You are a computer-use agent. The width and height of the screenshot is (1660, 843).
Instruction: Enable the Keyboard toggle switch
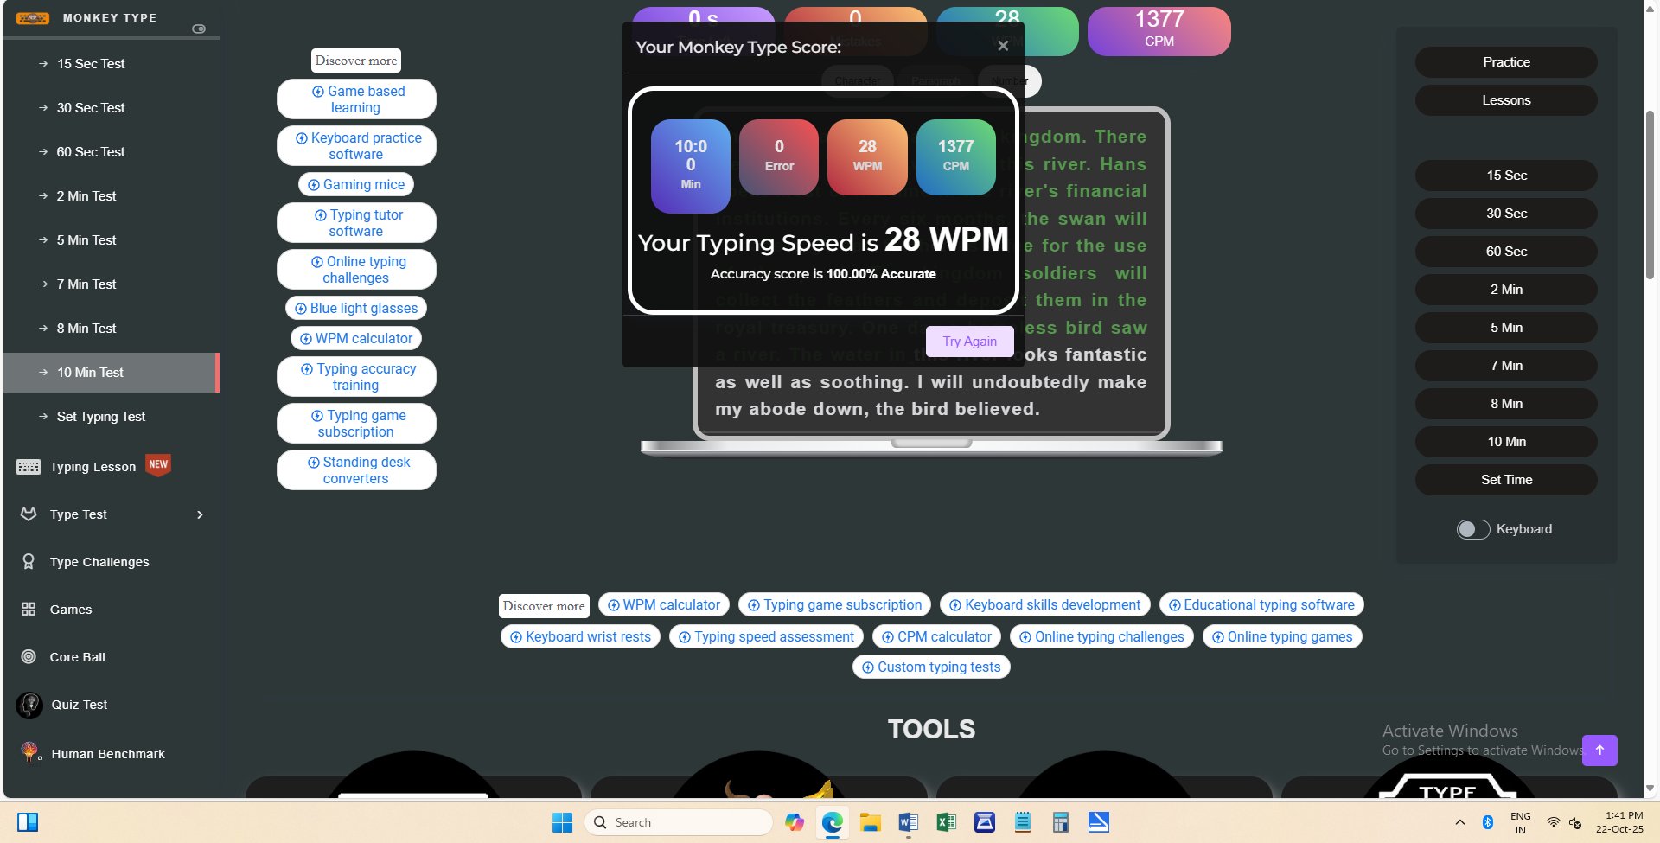[x=1472, y=529]
